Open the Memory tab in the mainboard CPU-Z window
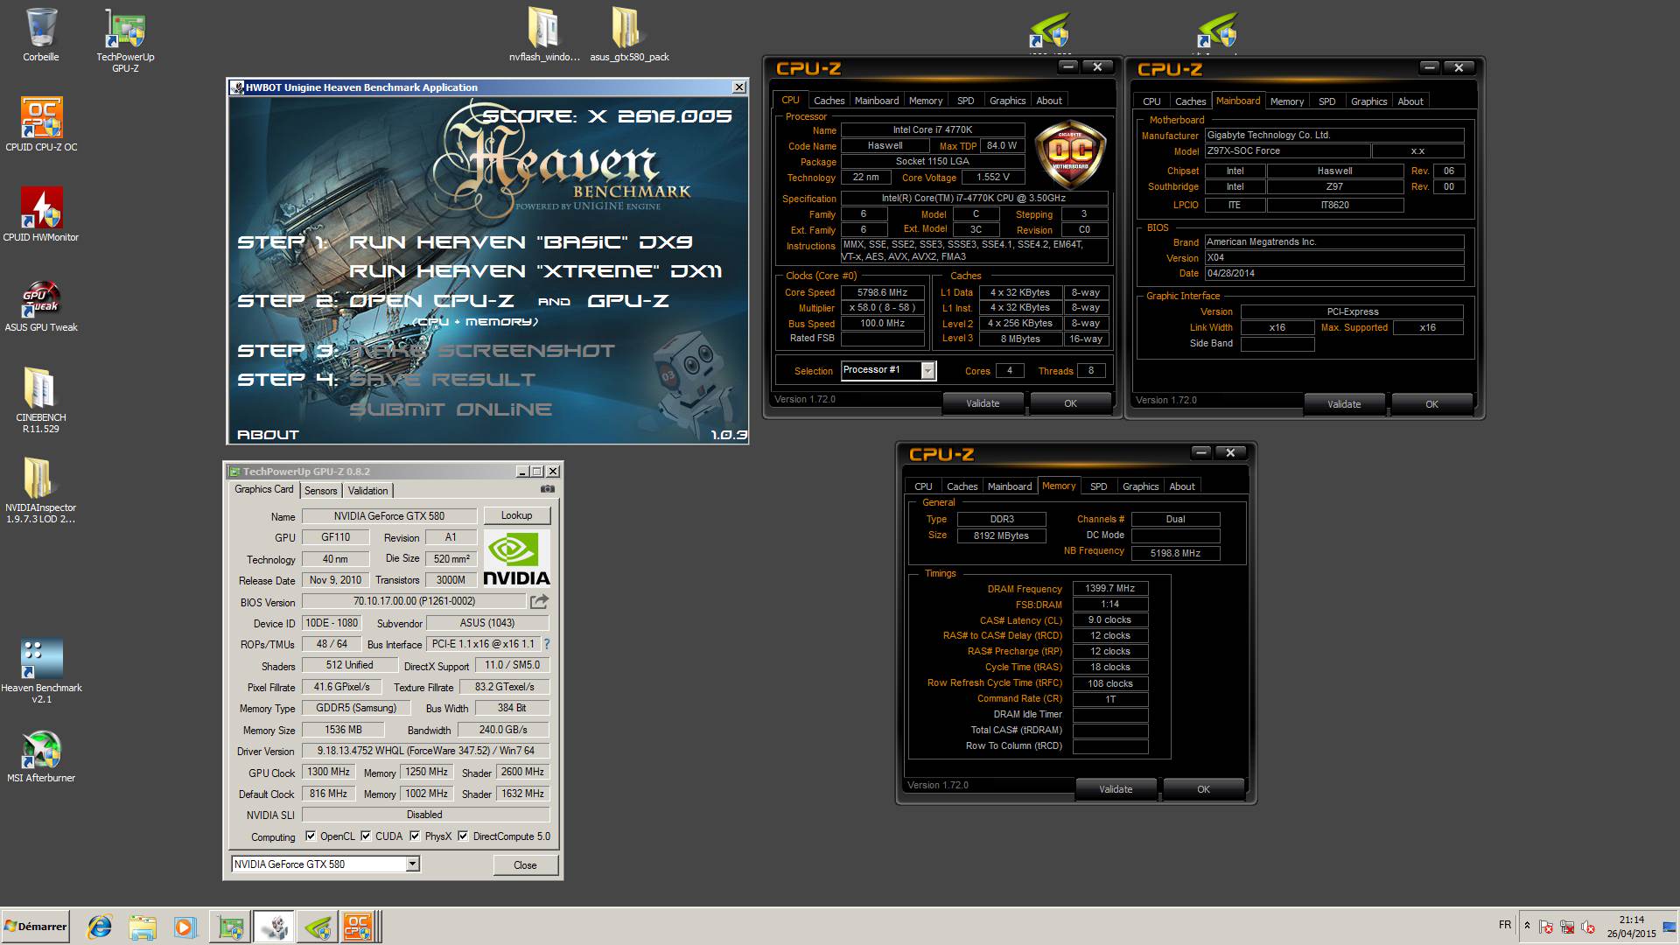This screenshot has width=1680, height=945. 1286,101
